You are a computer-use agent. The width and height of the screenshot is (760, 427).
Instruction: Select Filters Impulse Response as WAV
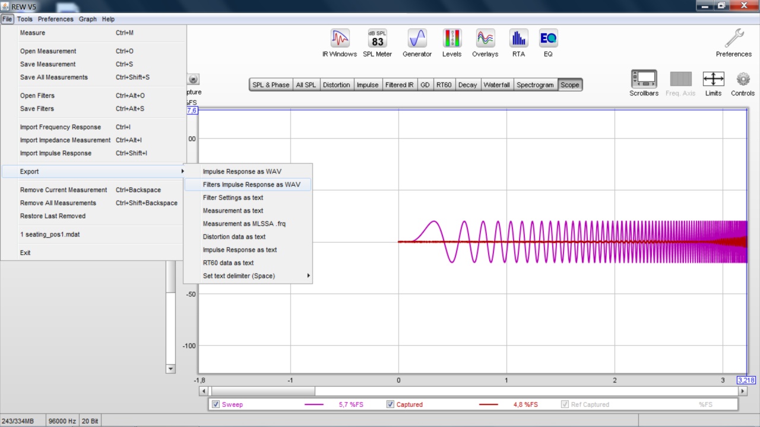click(251, 184)
